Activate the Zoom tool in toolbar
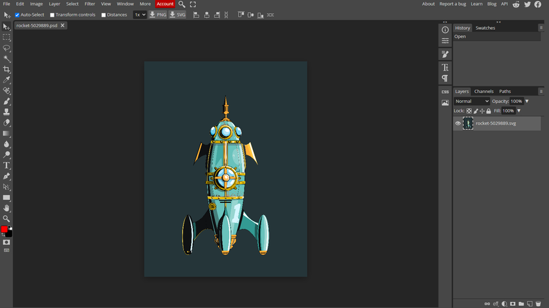 click(x=7, y=218)
